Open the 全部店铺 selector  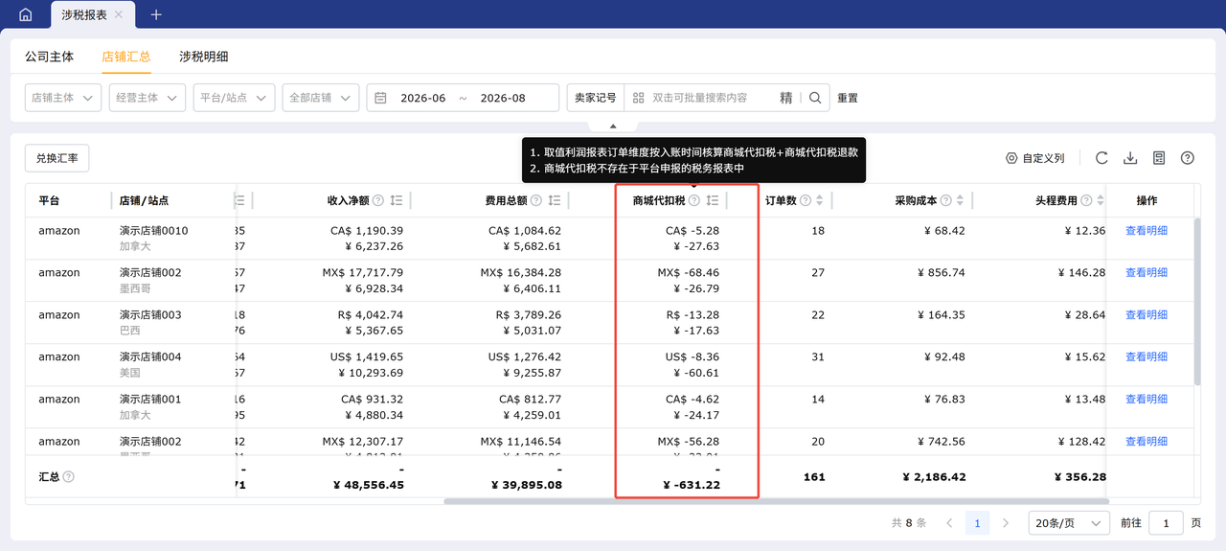click(321, 98)
